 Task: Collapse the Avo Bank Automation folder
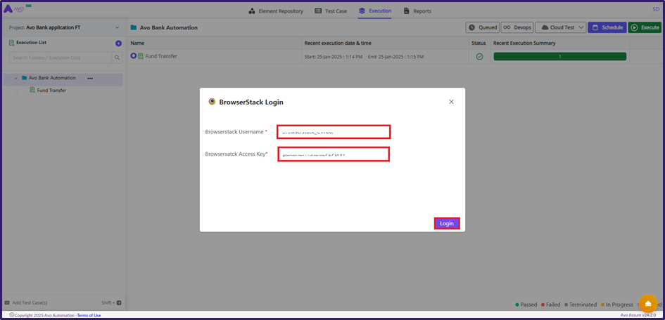click(16, 78)
